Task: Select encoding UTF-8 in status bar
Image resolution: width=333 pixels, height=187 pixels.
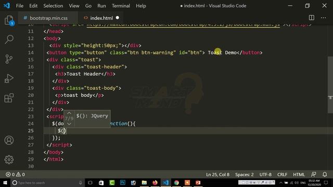Action: (265, 175)
